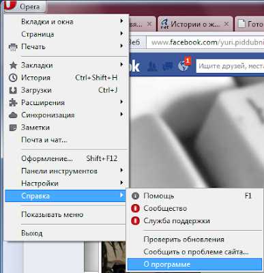This screenshot has width=264, height=273.
Task: Click the Opera icon beside Сообщество
Action: 135,208
